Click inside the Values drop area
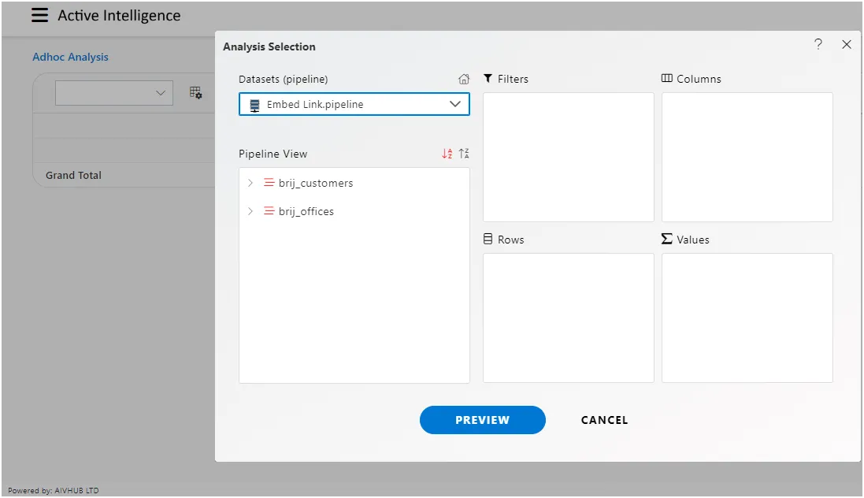This screenshot has width=864, height=498. click(747, 318)
